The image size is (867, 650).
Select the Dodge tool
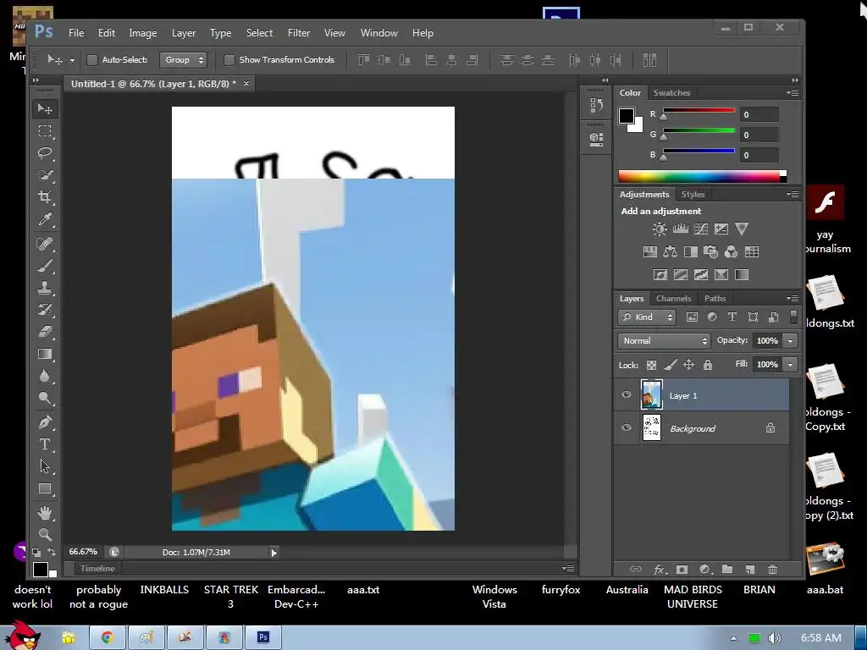click(46, 398)
